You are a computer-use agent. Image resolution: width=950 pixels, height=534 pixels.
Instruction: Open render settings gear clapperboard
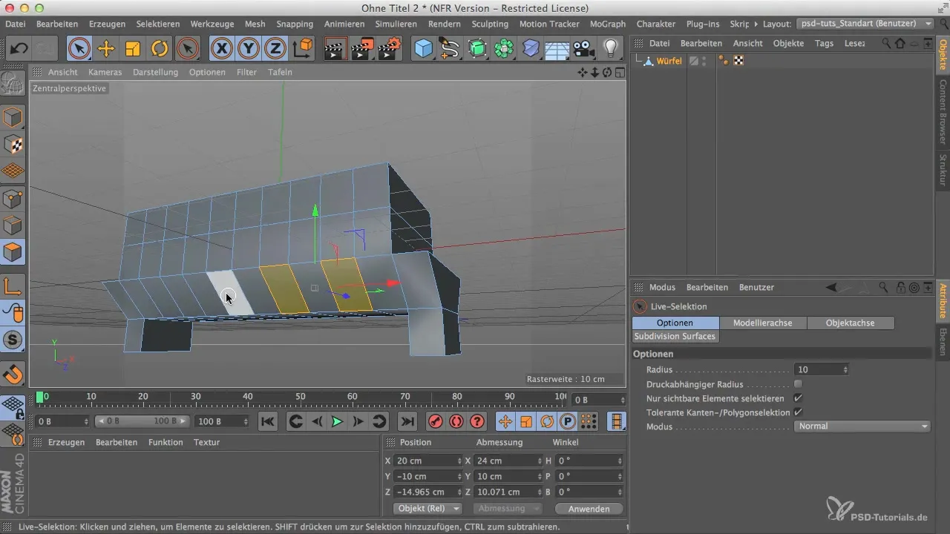[x=389, y=49]
